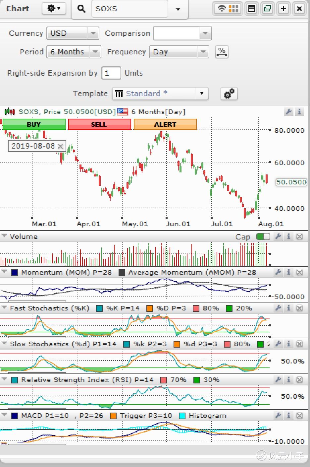
Task: Click the add new chart plus icon
Action: (283, 9)
